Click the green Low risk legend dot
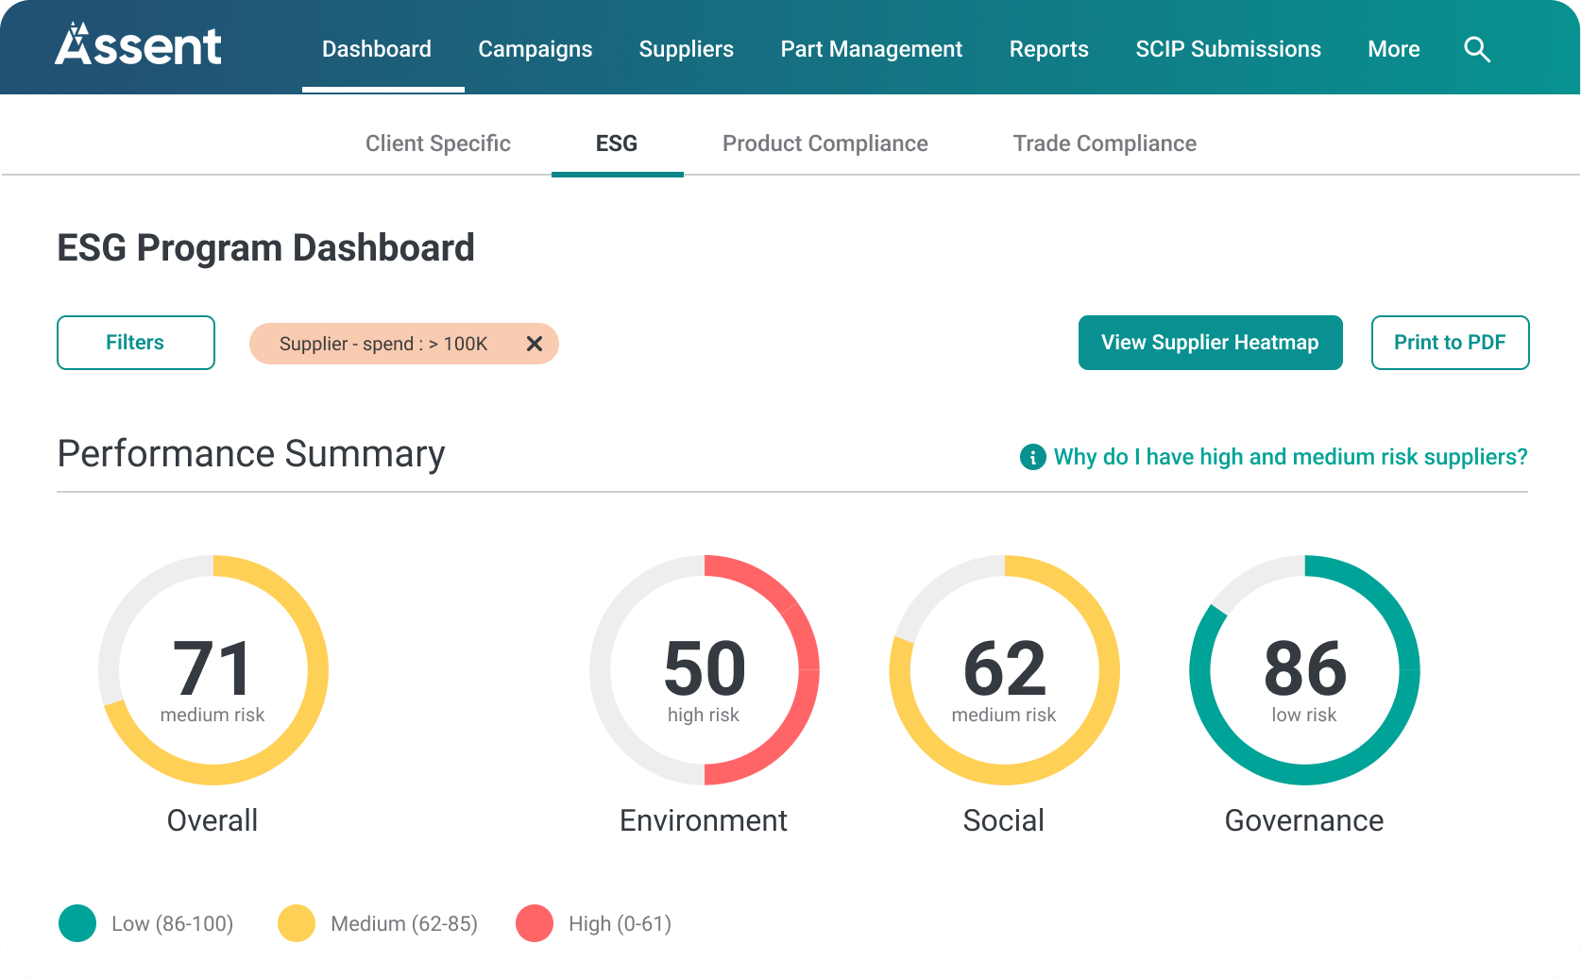 coord(76,923)
